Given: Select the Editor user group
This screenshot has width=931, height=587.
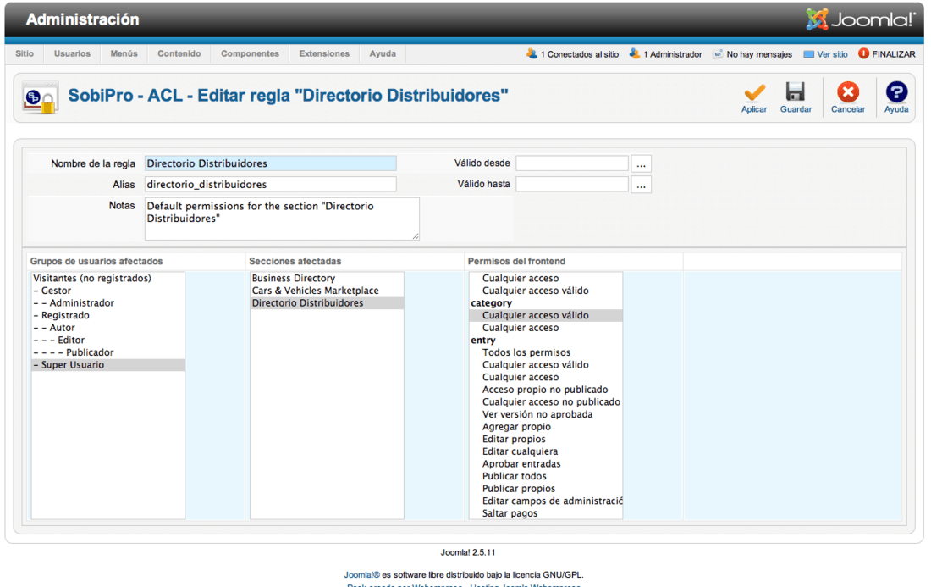Looking at the screenshot, I should pyautogui.click(x=108, y=340).
